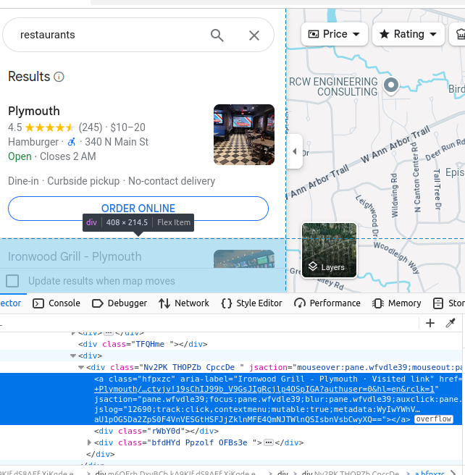Screen dimensions: 465x475
Task: Expand the bfdHYd Ppzolf OFBs3e div
Action: coord(89,442)
